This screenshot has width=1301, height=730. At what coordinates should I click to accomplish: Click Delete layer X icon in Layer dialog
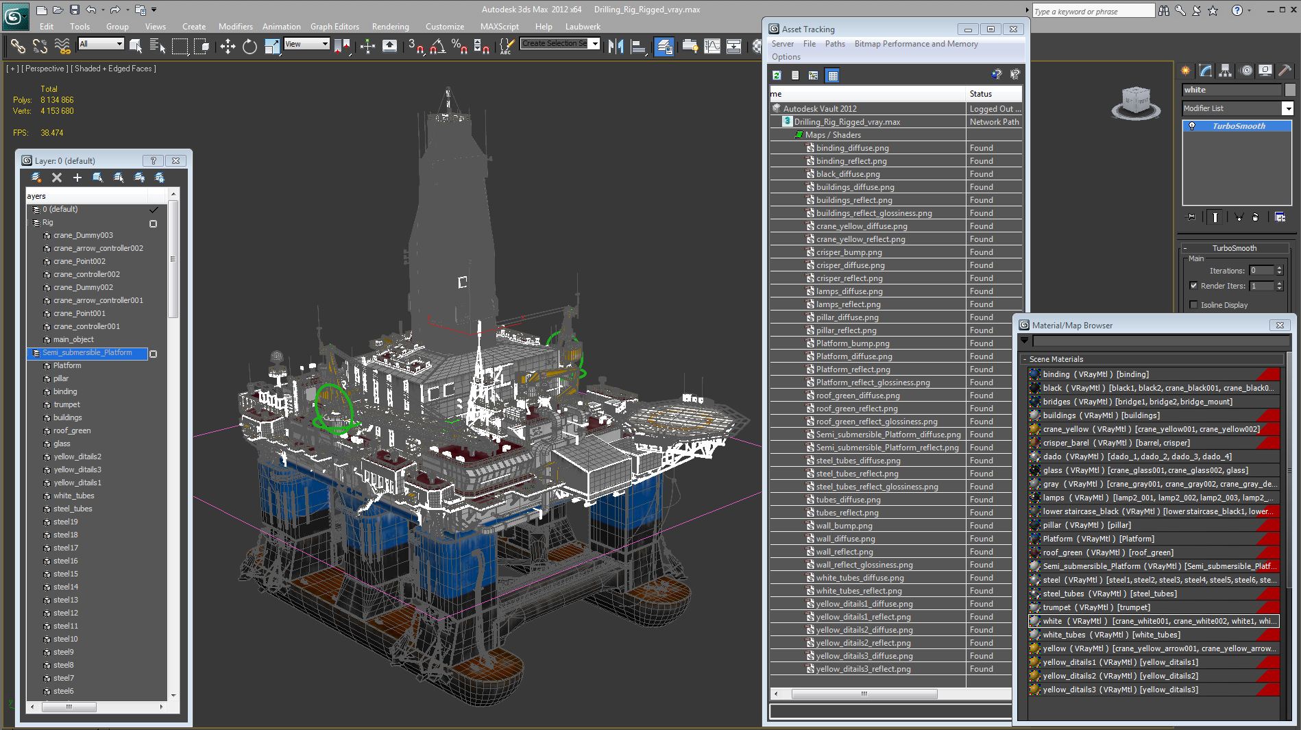pos(57,178)
